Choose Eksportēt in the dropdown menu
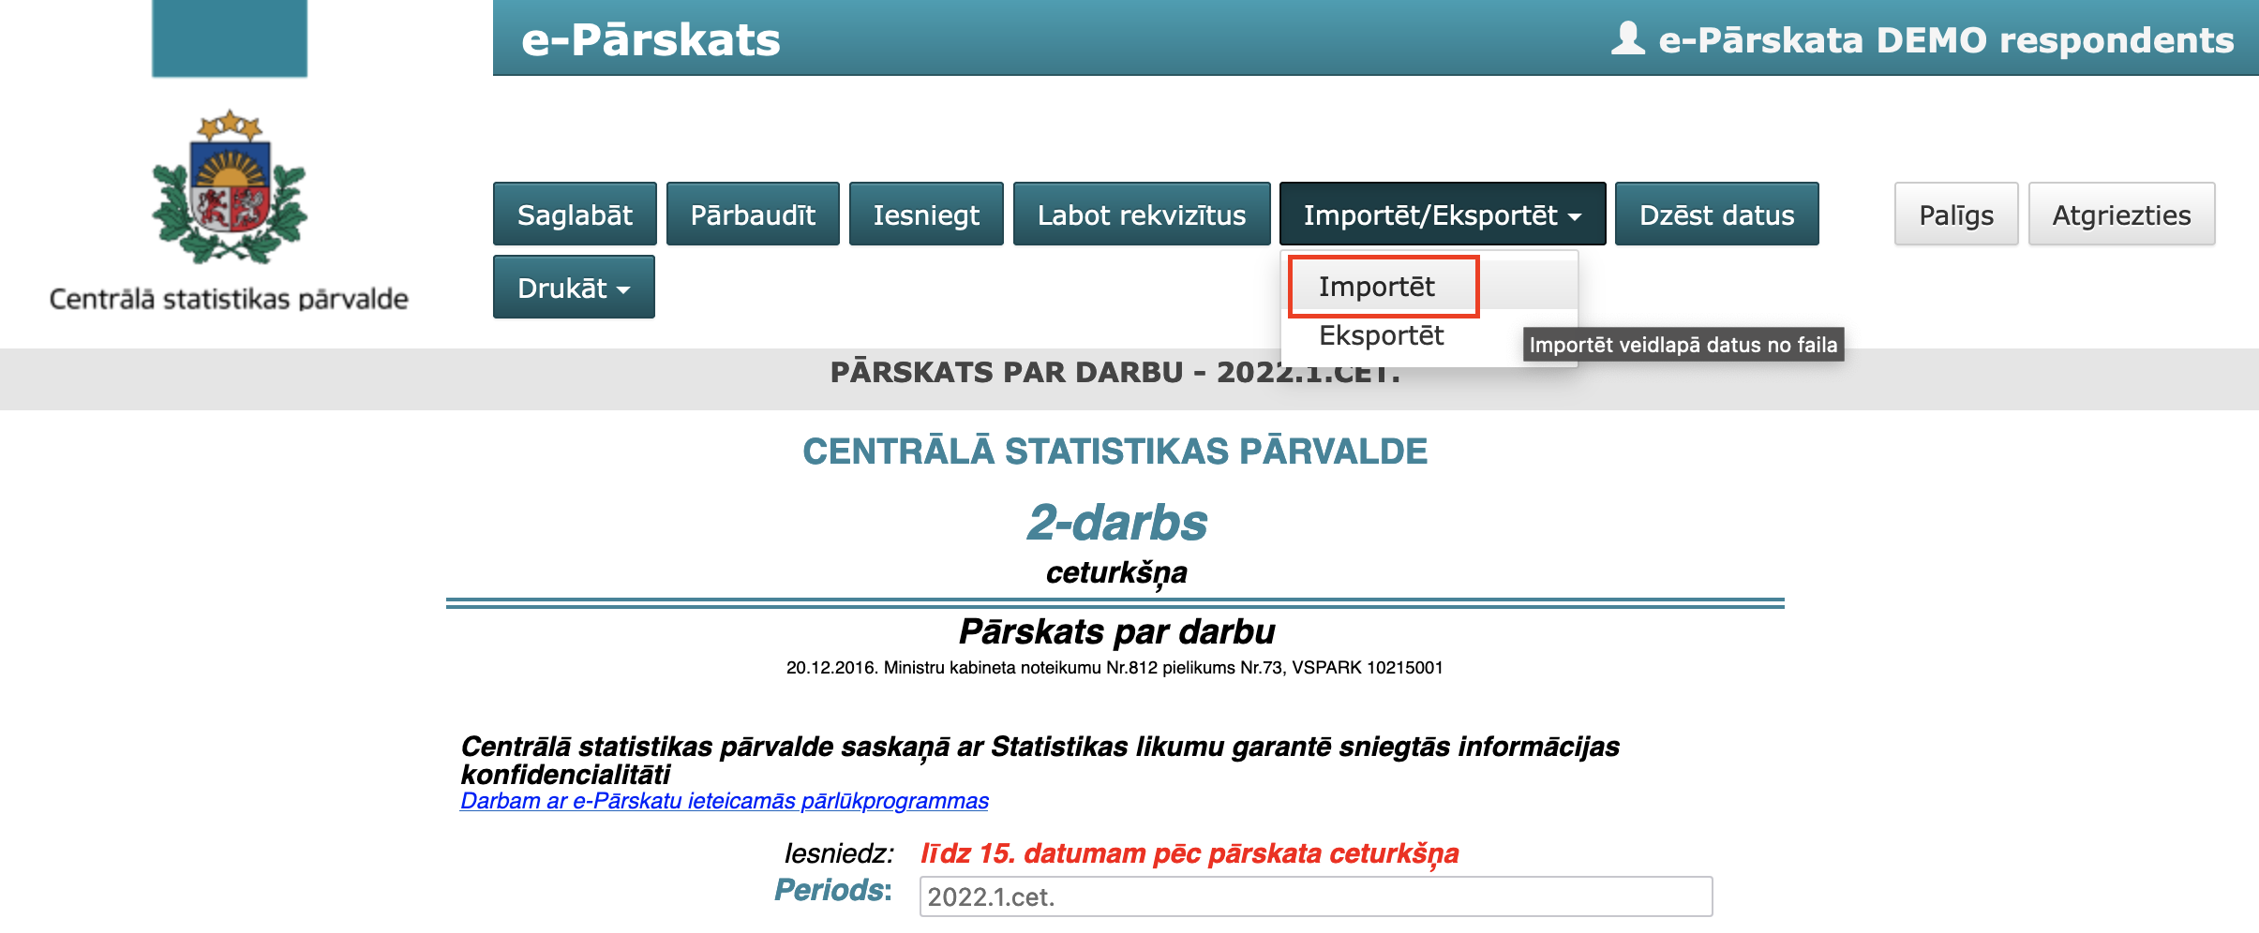Image resolution: width=2259 pixels, height=933 pixels. (1381, 335)
